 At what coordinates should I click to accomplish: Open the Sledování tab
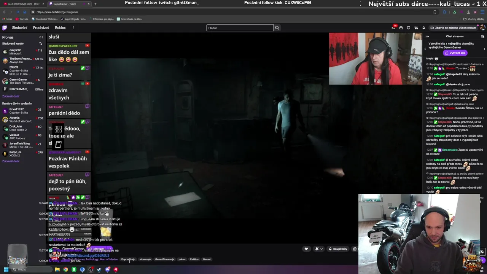click(19, 28)
